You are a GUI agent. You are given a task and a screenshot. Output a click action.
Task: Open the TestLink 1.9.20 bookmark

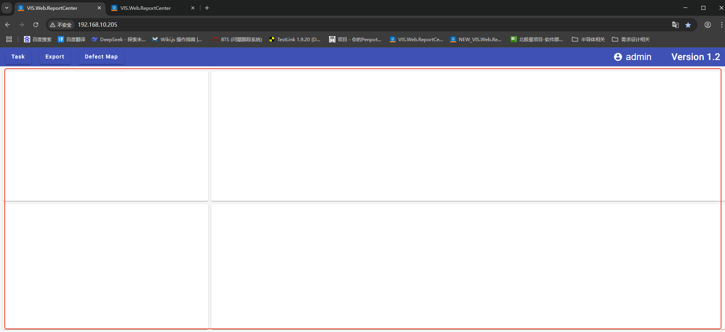point(295,39)
